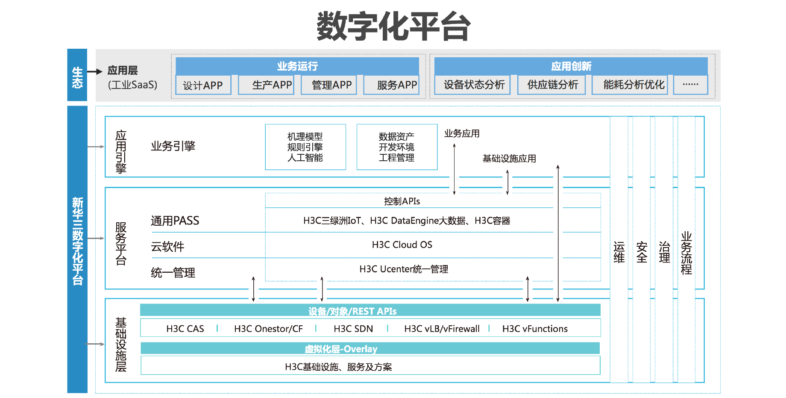Select the 生产APP box

(x=266, y=85)
